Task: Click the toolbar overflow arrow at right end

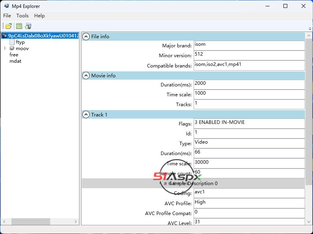Action: pos(310,29)
